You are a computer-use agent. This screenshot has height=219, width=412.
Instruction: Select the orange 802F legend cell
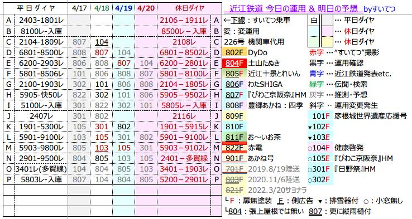(x=234, y=52)
